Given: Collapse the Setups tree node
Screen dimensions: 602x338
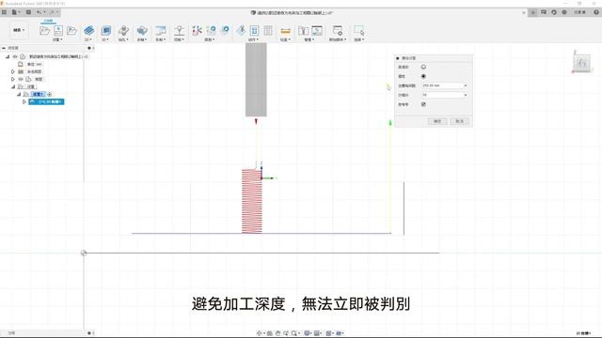Looking at the screenshot, I should (x=12, y=86).
